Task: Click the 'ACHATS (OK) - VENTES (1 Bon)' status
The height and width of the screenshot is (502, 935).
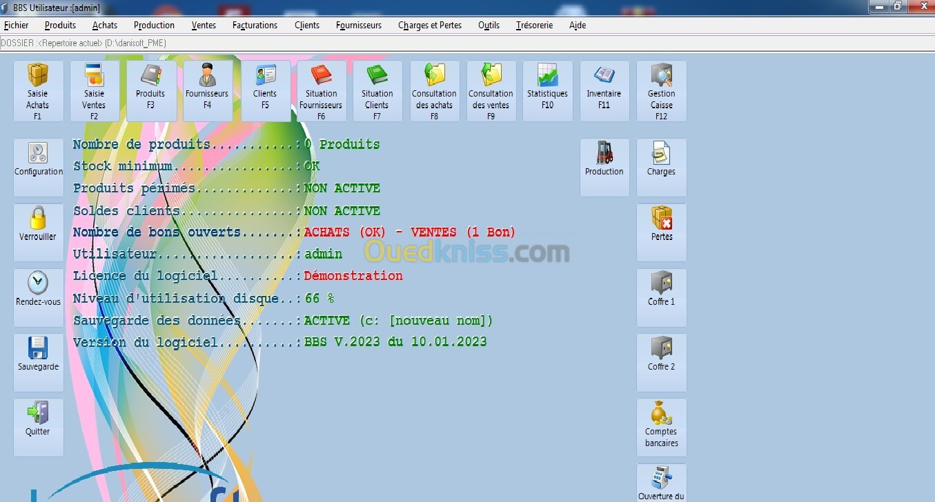Action: pyautogui.click(x=410, y=232)
